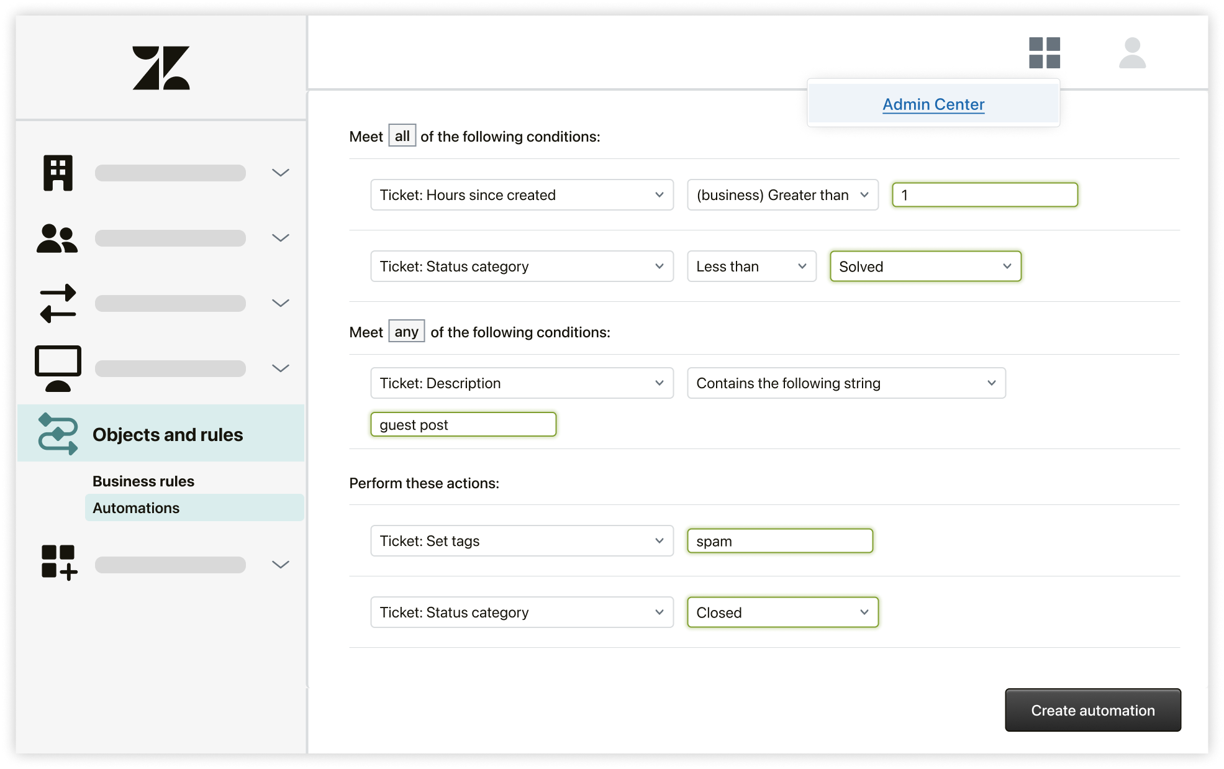Toggle the all conditions operator
This screenshot has width=1224, height=769.
[x=403, y=137]
